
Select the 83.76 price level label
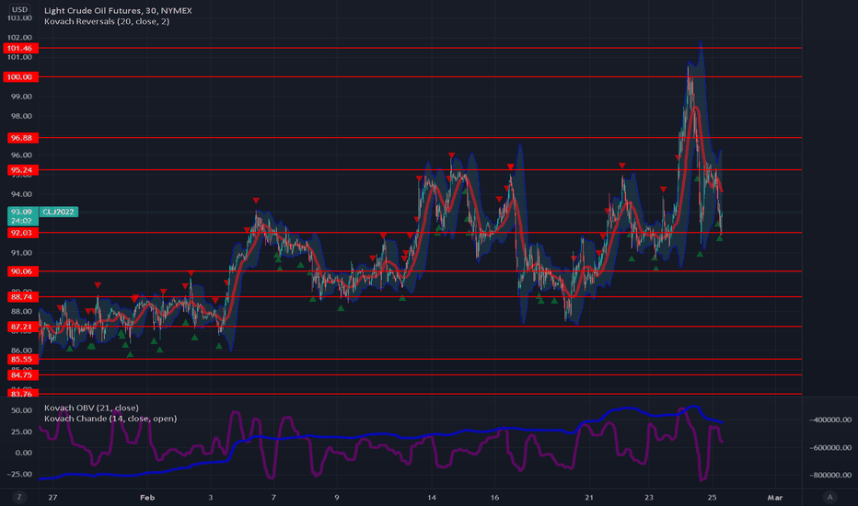[x=22, y=394]
